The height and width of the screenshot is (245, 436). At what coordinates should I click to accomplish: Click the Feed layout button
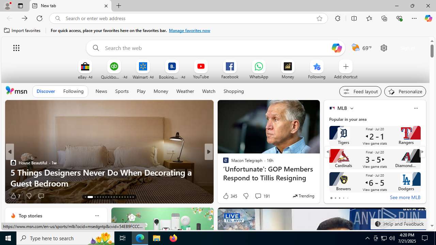pos(360,92)
